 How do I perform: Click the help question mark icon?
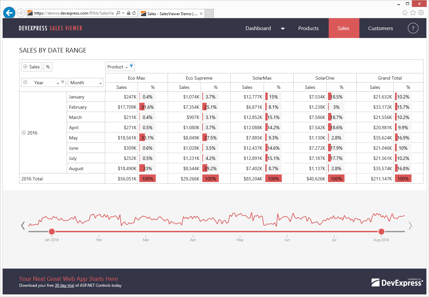click(x=413, y=28)
